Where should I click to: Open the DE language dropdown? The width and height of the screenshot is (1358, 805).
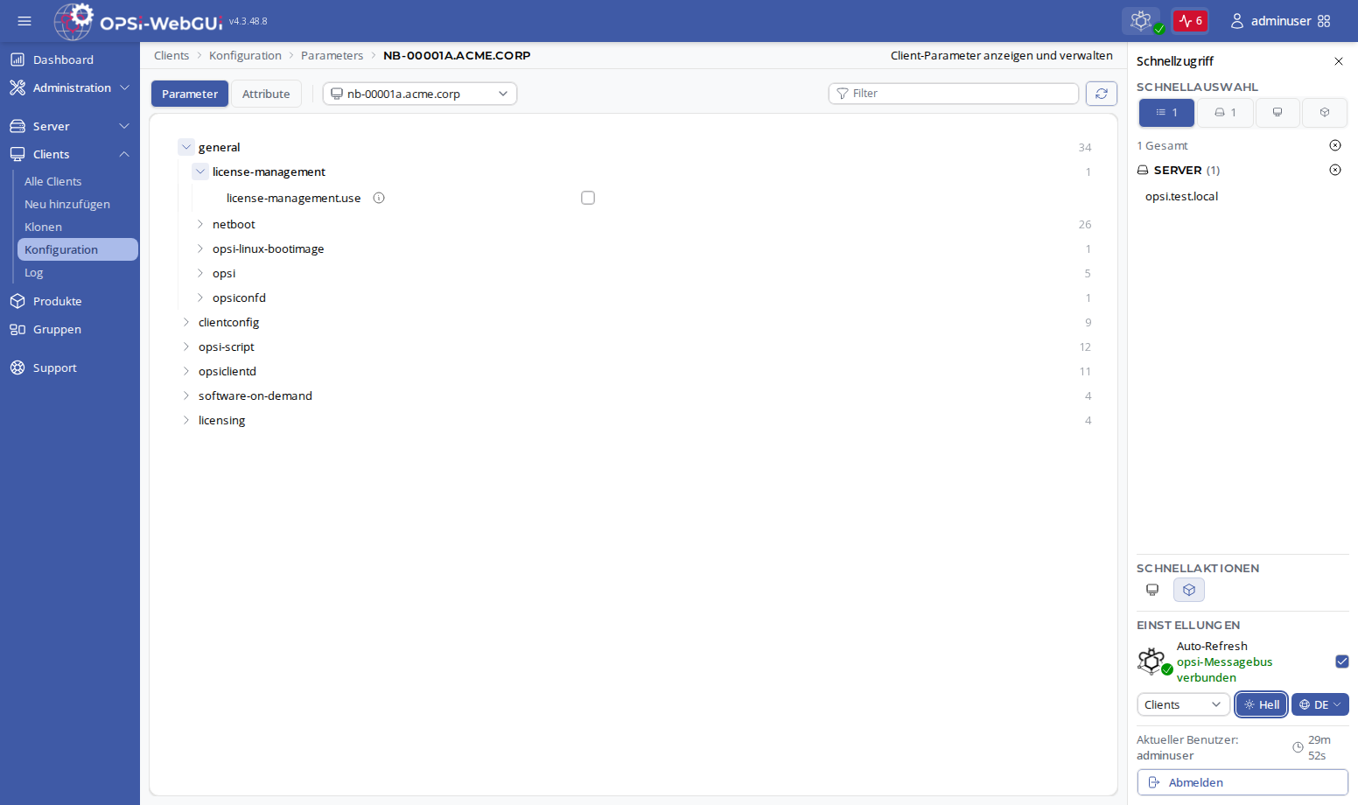[x=1320, y=704]
